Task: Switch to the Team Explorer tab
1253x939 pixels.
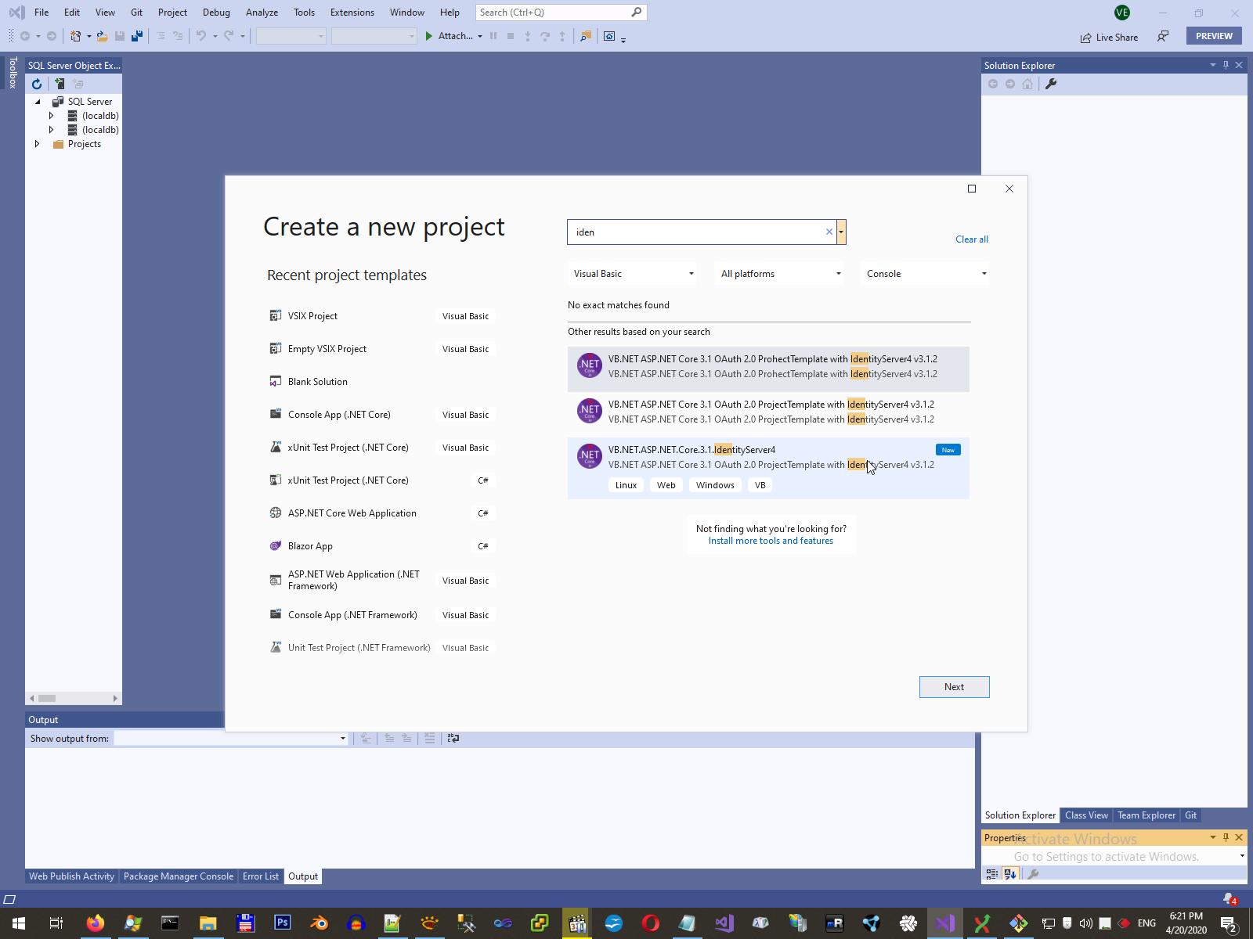Action: (1146, 815)
